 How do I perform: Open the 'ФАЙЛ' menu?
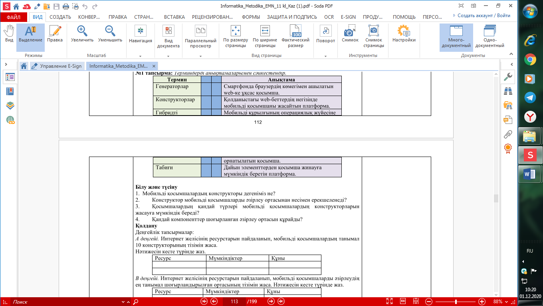tap(14, 17)
